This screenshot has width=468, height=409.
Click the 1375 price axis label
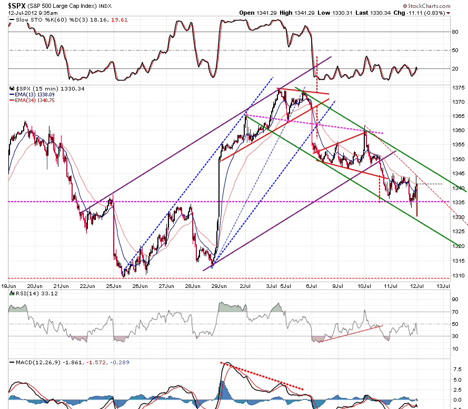[x=459, y=88]
